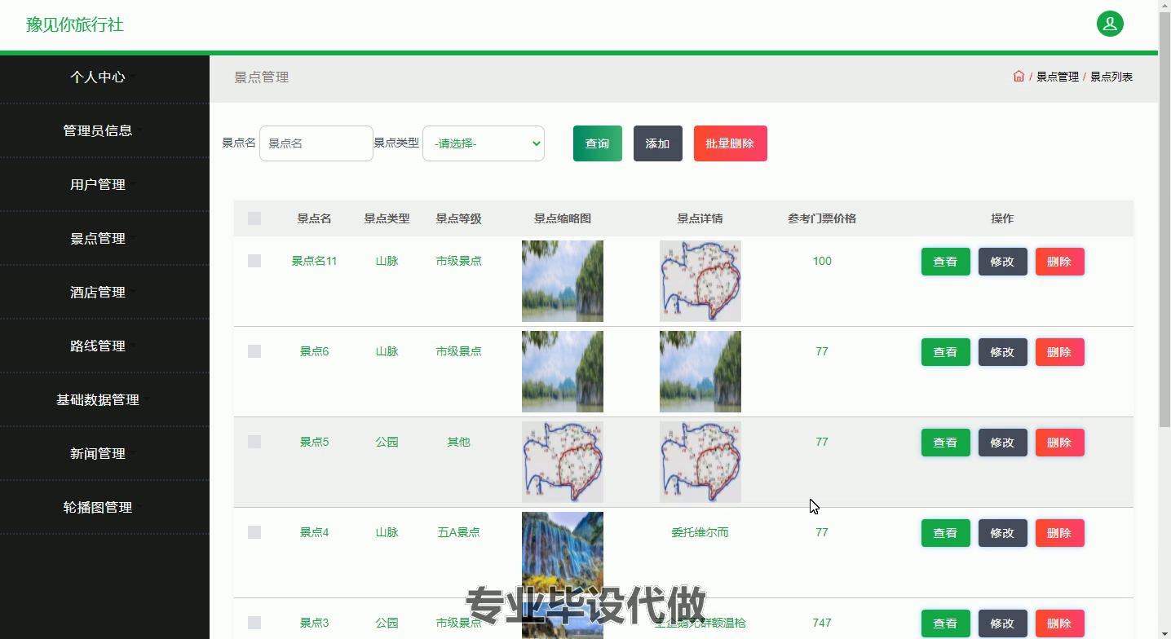The width and height of the screenshot is (1171, 639).
Task: Expand the 基础数据管理 sidebar menu
Action: click(104, 399)
